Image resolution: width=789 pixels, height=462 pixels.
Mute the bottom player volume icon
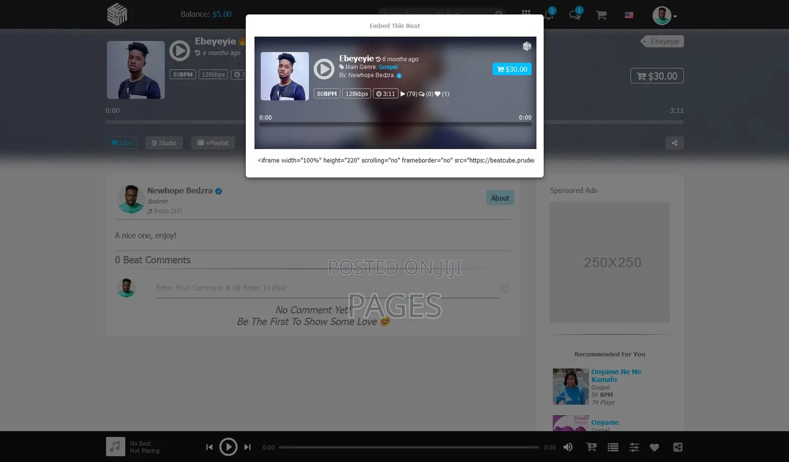568,447
